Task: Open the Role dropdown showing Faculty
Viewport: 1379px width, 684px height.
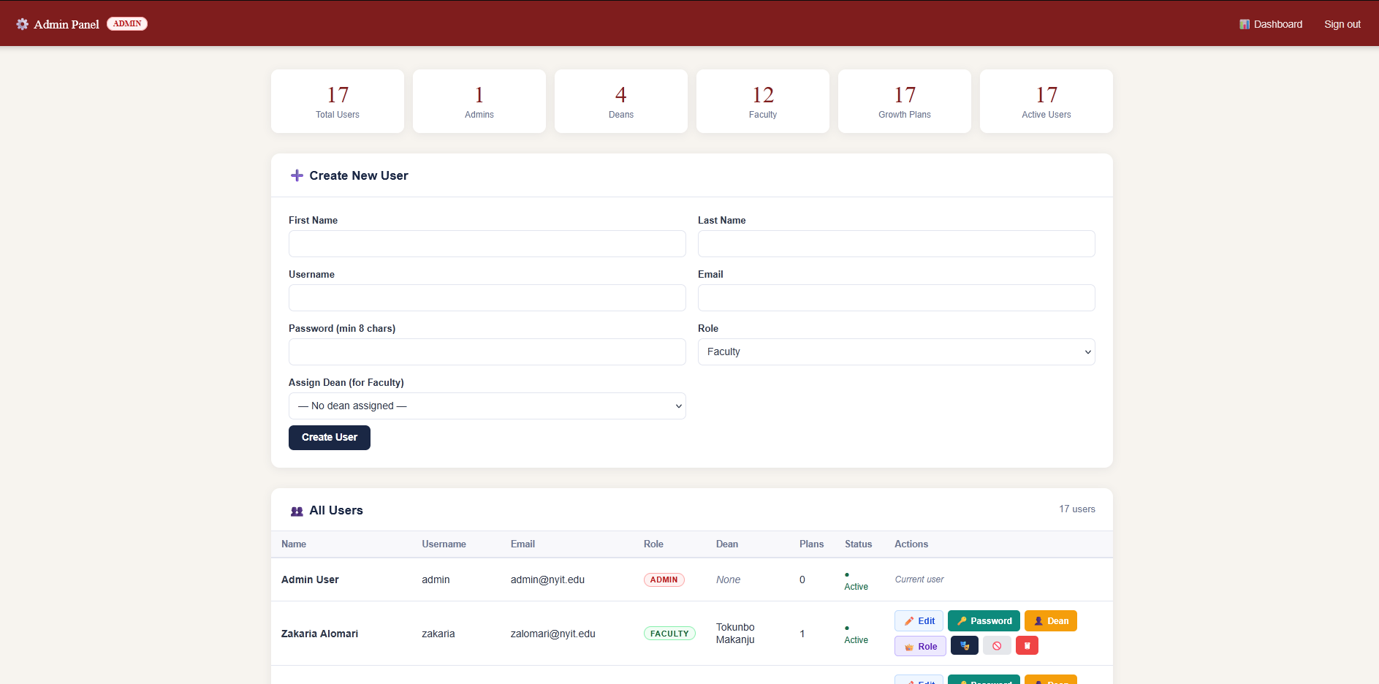Action: [896, 352]
